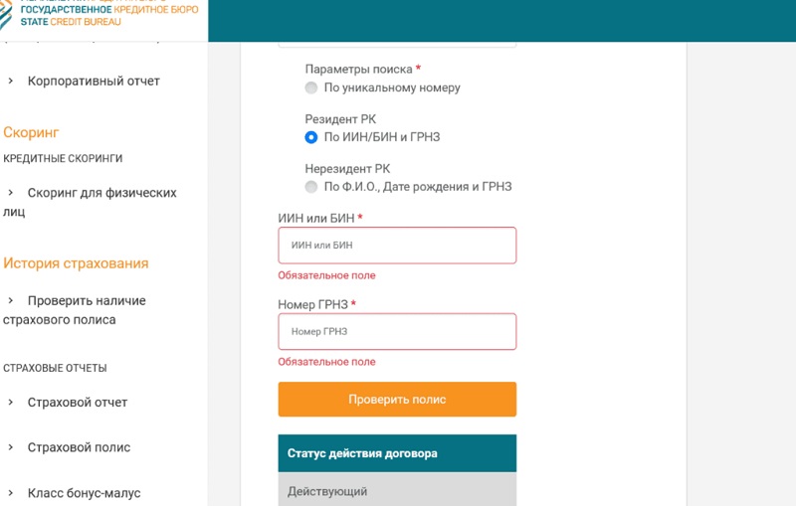
Task: Expand the Корпоративный отчет chevron
Action: pyautogui.click(x=10, y=81)
